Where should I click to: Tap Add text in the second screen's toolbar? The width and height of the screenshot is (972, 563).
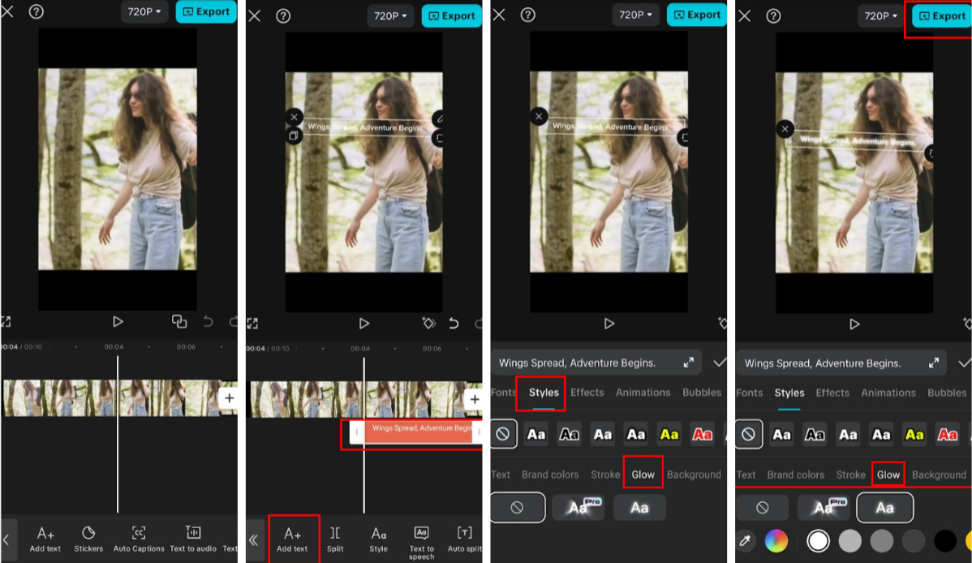293,539
